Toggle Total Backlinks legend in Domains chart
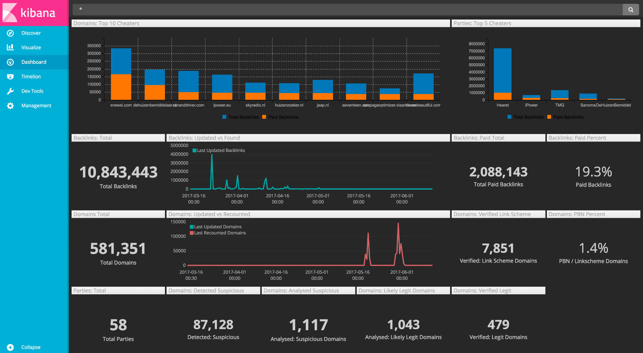643x353 pixels. coord(240,117)
